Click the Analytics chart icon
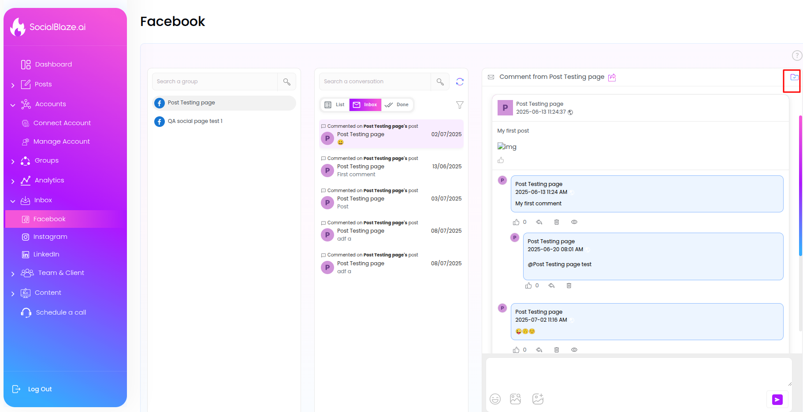803x412 pixels. coord(26,180)
